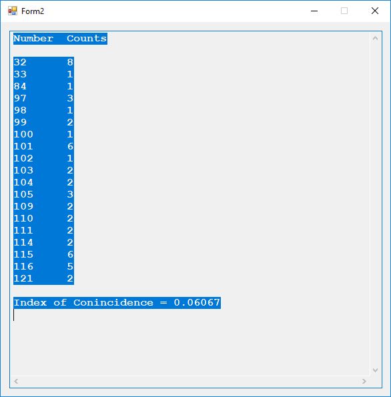This screenshot has width=391, height=397.
Task: Click the horizontal scrollbar right arrow
Action: (x=364, y=381)
